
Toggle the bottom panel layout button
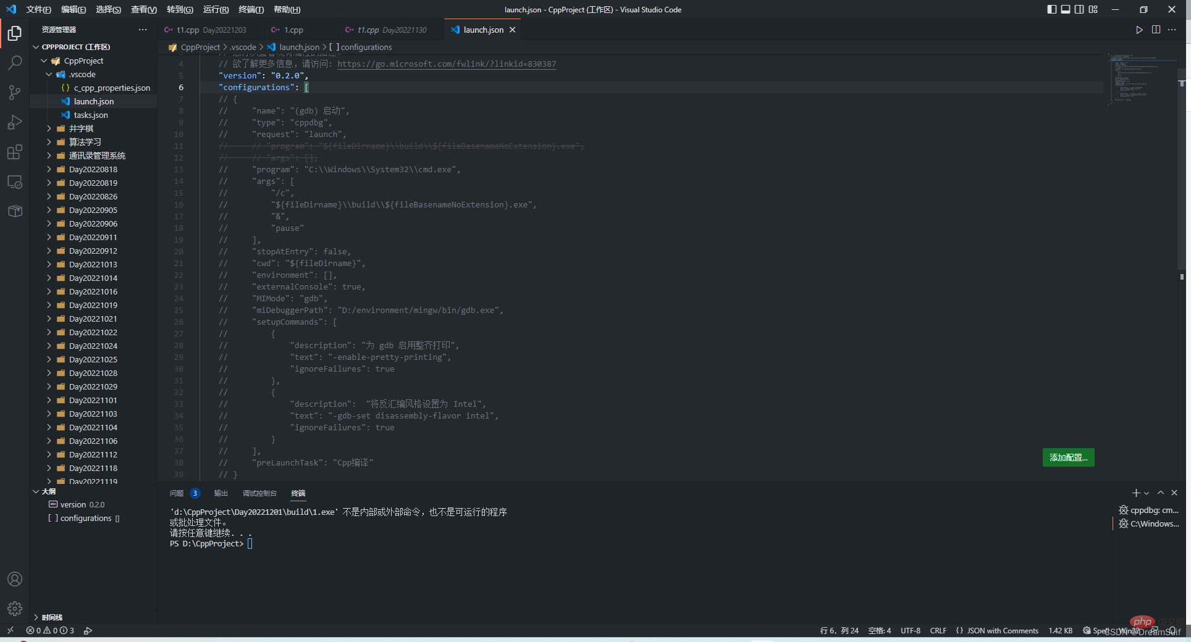1066,9
